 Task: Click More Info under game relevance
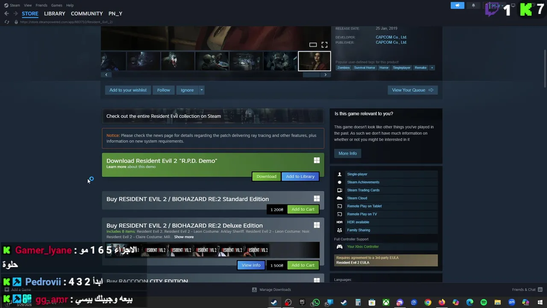347,153
